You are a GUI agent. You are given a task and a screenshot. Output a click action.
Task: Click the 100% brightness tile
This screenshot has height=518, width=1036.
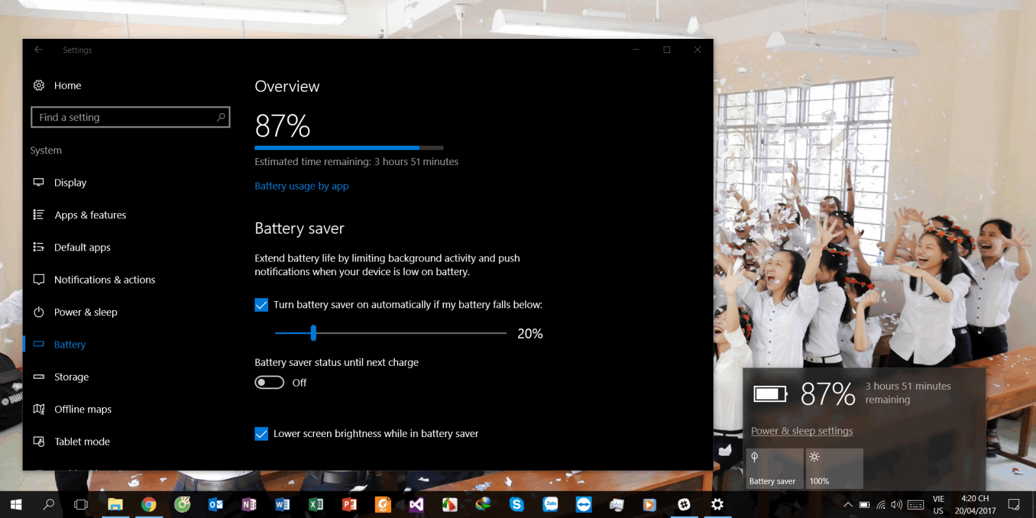click(835, 469)
